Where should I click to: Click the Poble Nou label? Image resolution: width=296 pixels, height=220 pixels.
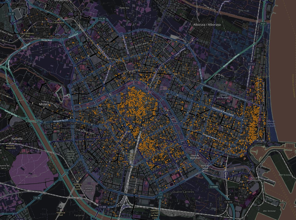(x=124, y=8)
